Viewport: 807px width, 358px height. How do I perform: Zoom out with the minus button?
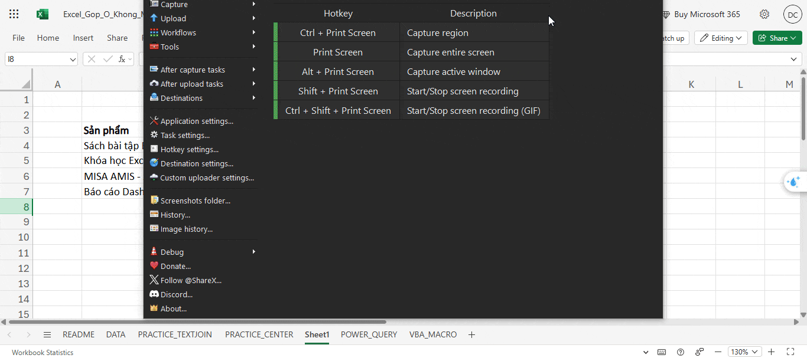click(x=717, y=352)
